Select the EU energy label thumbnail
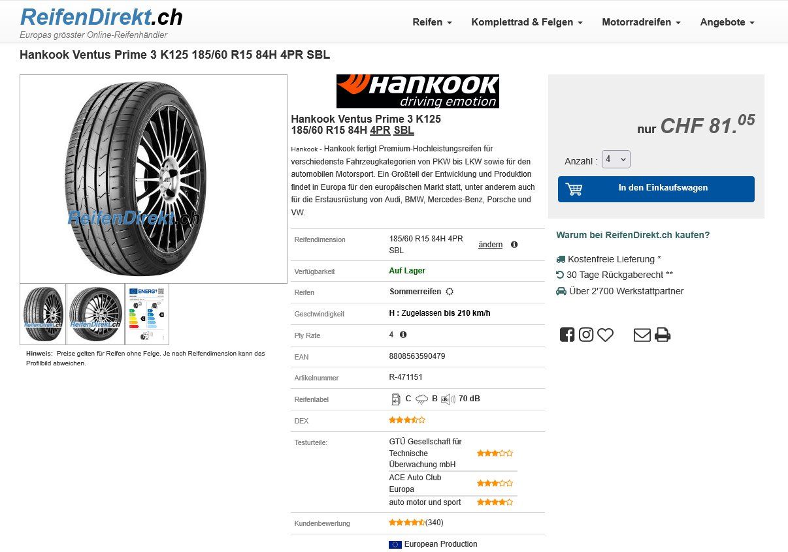 click(147, 314)
